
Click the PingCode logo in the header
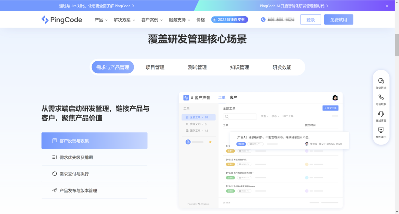point(62,20)
